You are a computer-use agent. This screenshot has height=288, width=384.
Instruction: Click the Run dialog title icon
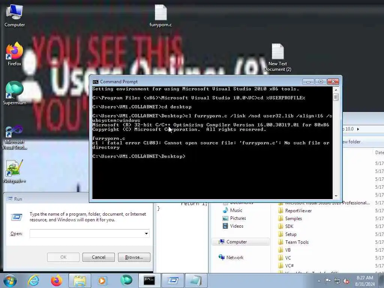click(9, 199)
